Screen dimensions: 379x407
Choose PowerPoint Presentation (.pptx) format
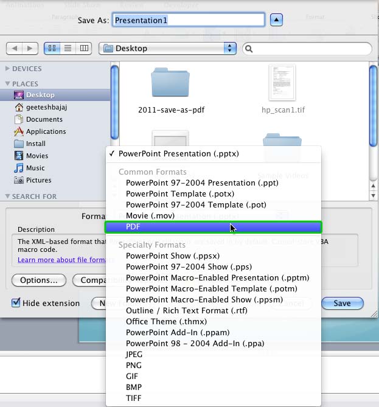(214, 154)
